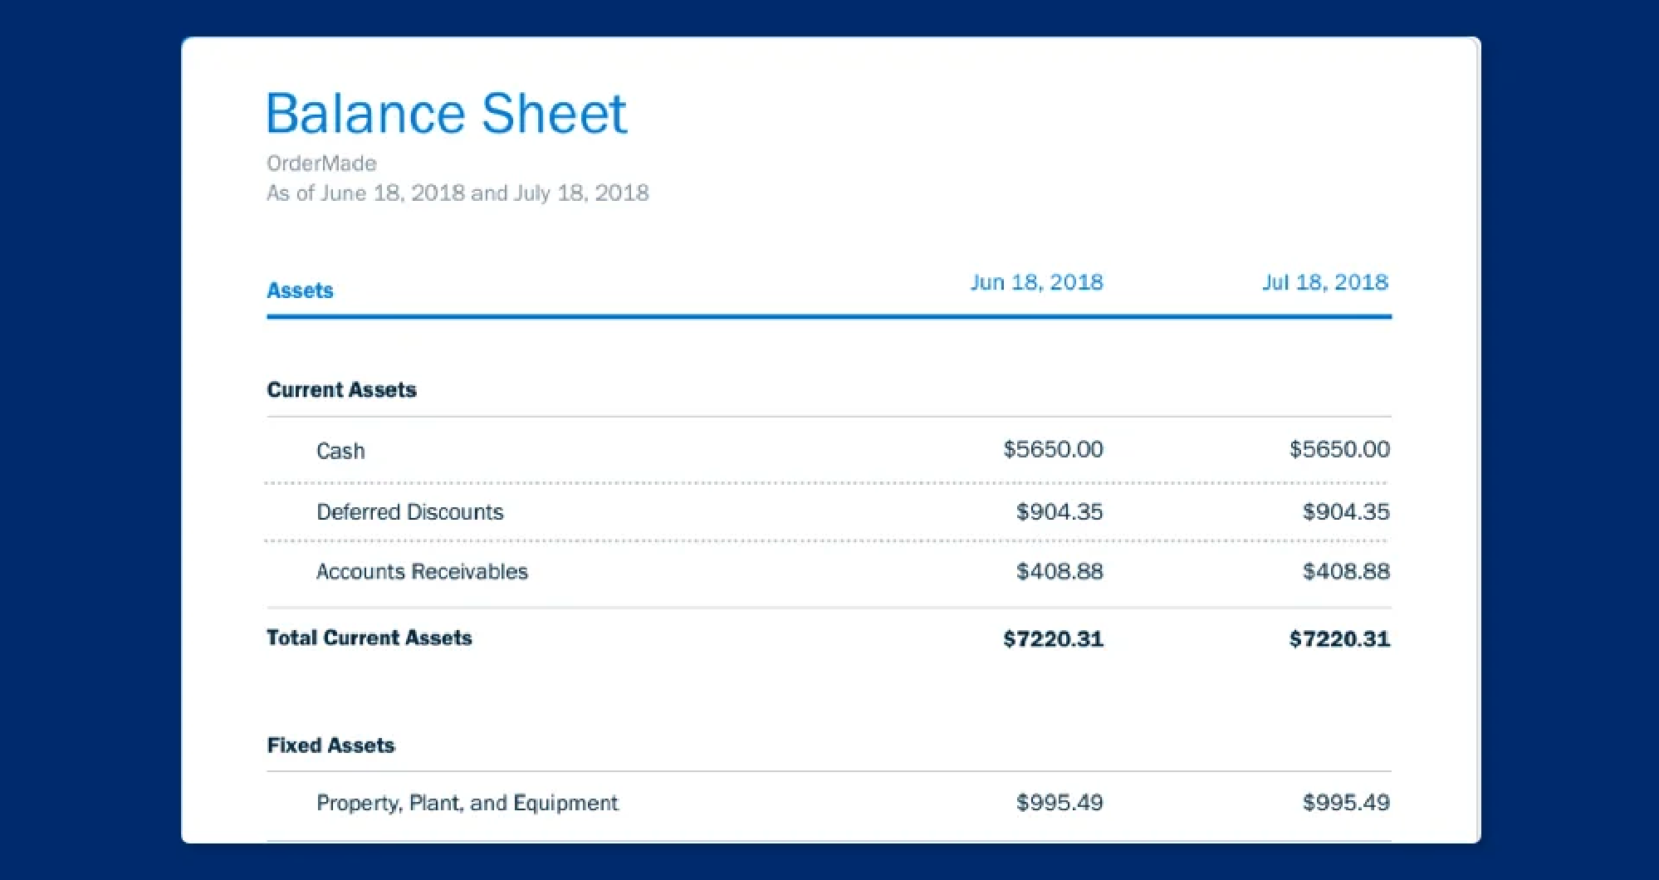1659x880 pixels.
Task: Select Accounts Receivables Jun 18 value
Action: pyautogui.click(x=1060, y=571)
